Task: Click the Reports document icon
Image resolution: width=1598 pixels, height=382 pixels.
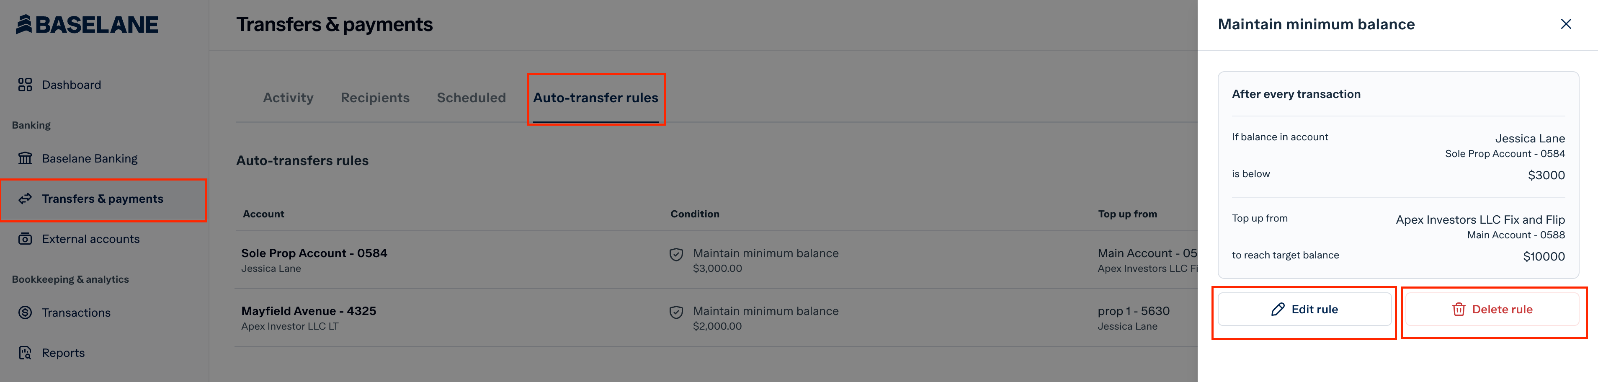Action: pyautogui.click(x=25, y=353)
